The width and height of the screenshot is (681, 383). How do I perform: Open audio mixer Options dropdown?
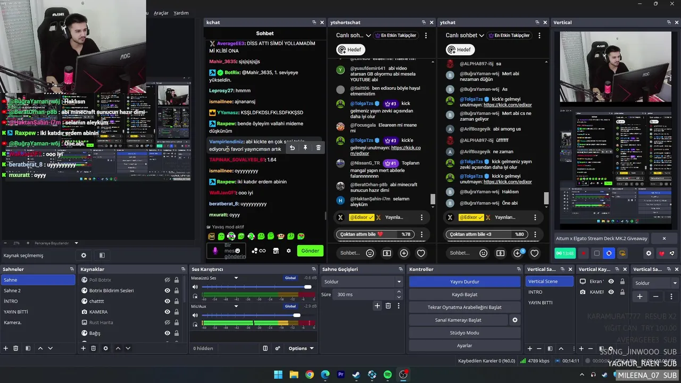(301, 348)
